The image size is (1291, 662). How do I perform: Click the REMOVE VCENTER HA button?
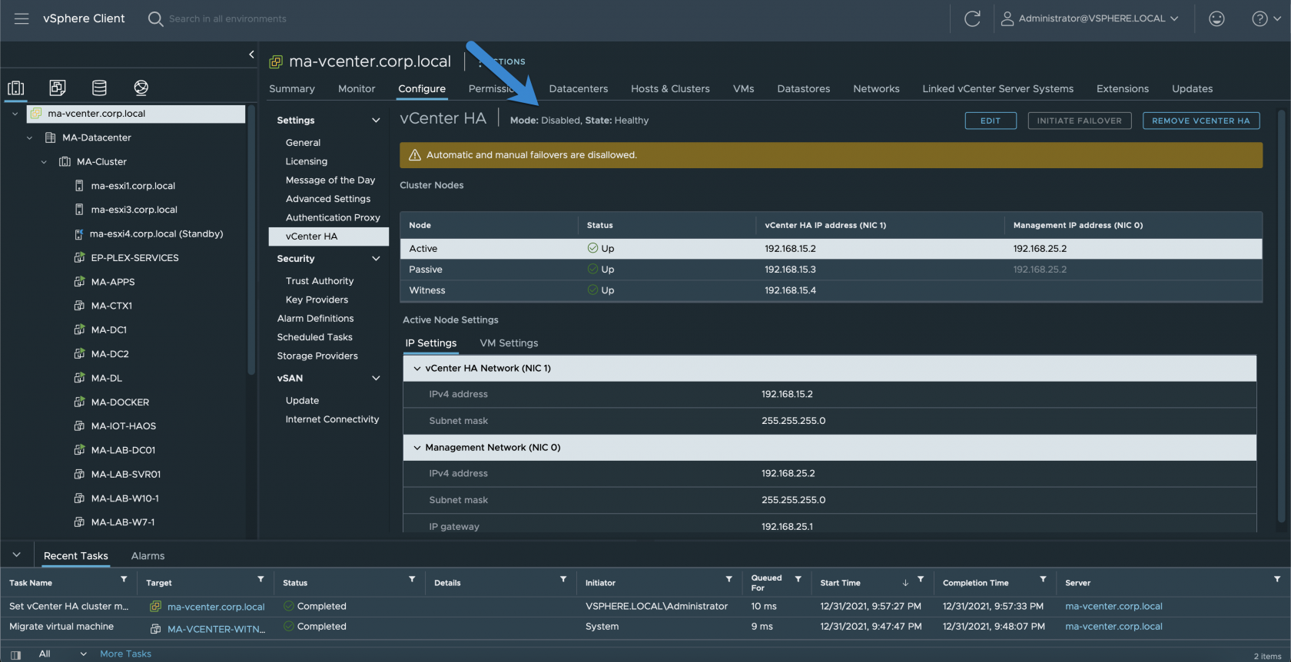(1201, 121)
